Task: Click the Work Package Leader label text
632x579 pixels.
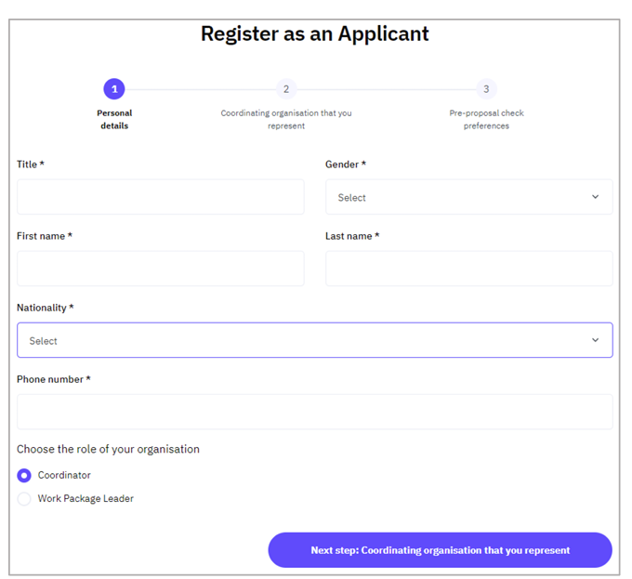Action: point(86,498)
